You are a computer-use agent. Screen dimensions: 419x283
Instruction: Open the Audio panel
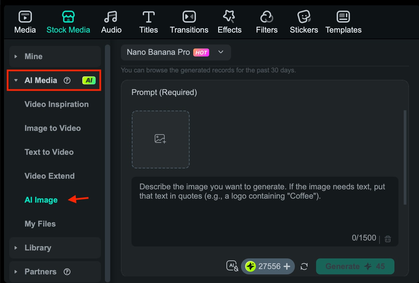(x=111, y=21)
